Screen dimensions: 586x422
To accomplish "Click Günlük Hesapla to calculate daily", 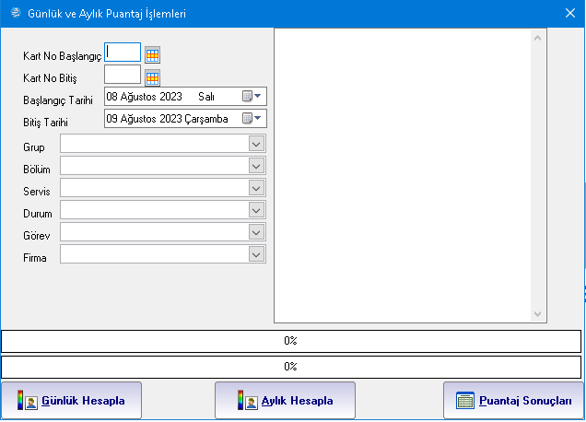I will [x=72, y=401].
